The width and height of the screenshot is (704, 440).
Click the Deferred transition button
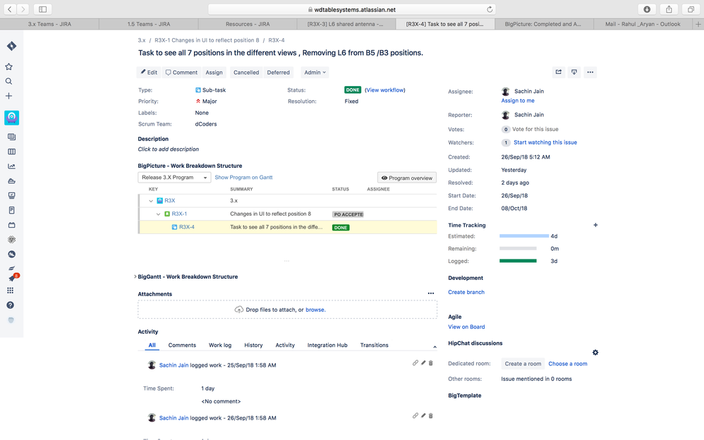[x=279, y=73]
